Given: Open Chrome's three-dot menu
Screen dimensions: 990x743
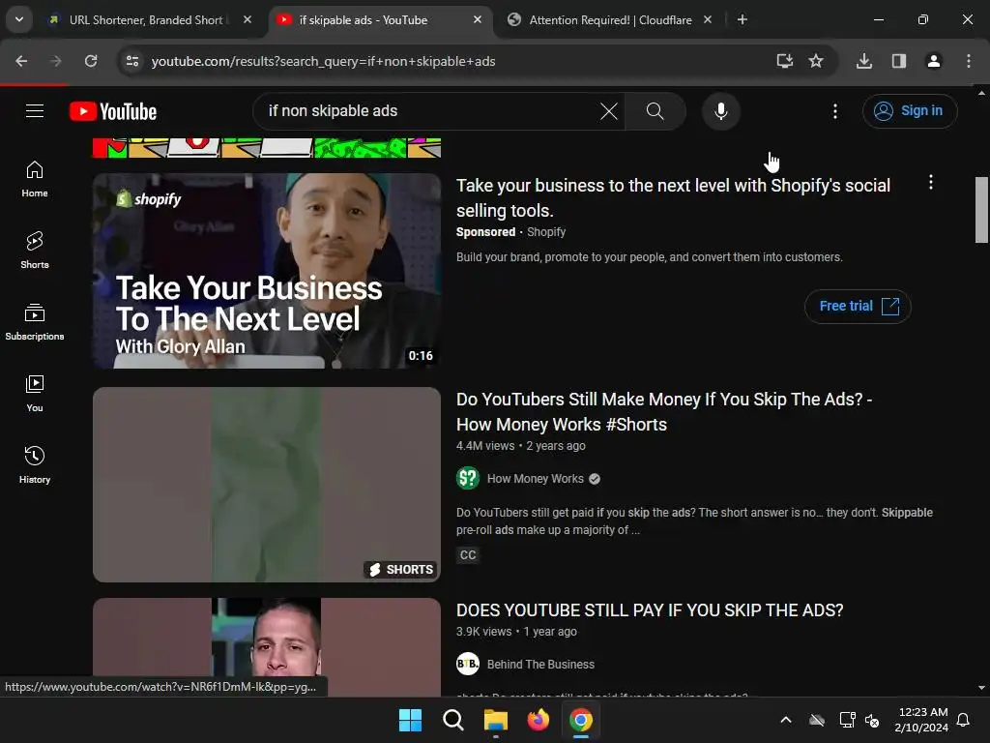Looking at the screenshot, I should [968, 61].
